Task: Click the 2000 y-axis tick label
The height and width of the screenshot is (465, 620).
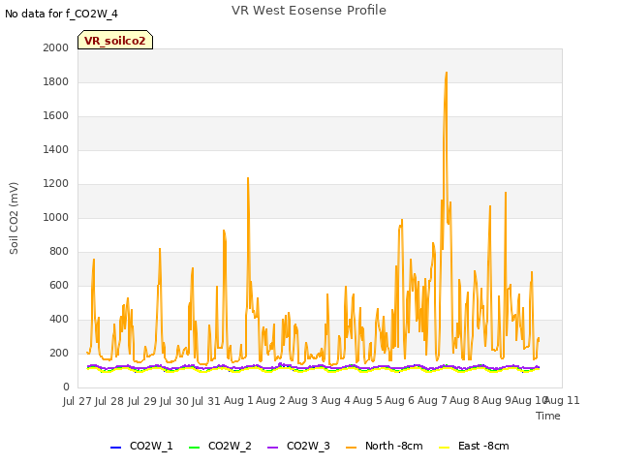Action: tap(56, 47)
